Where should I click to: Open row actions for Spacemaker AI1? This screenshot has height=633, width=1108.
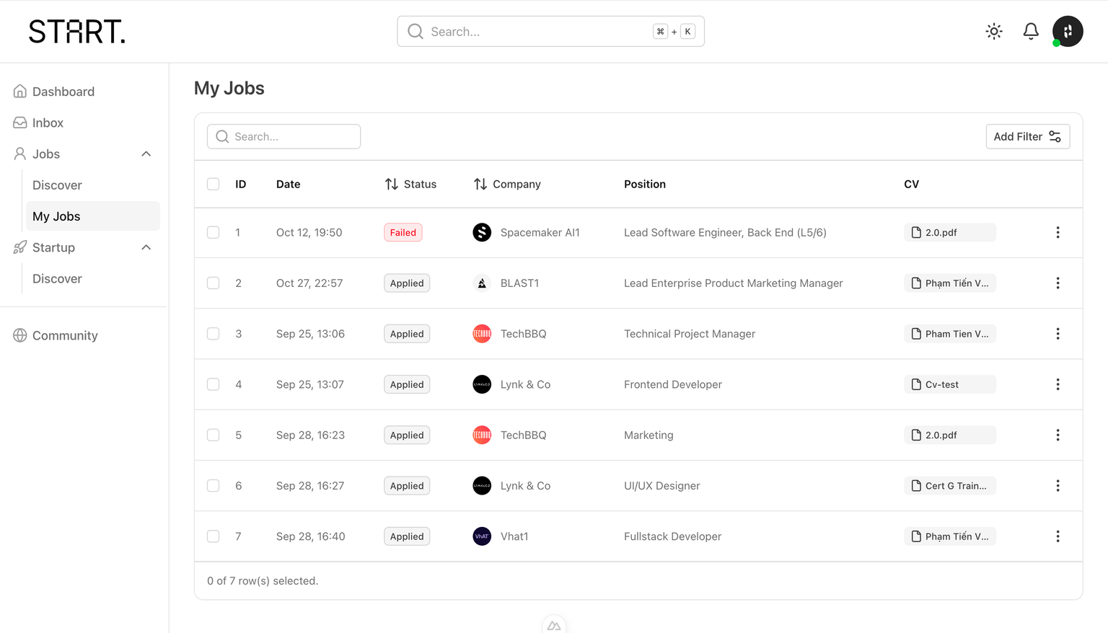point(1058,233)
